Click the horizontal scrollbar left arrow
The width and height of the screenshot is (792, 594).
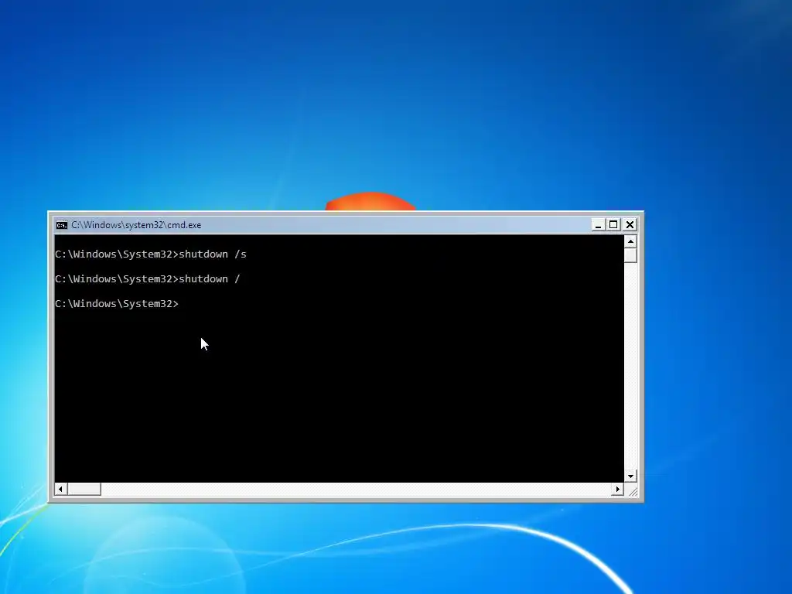pos(60,489)
